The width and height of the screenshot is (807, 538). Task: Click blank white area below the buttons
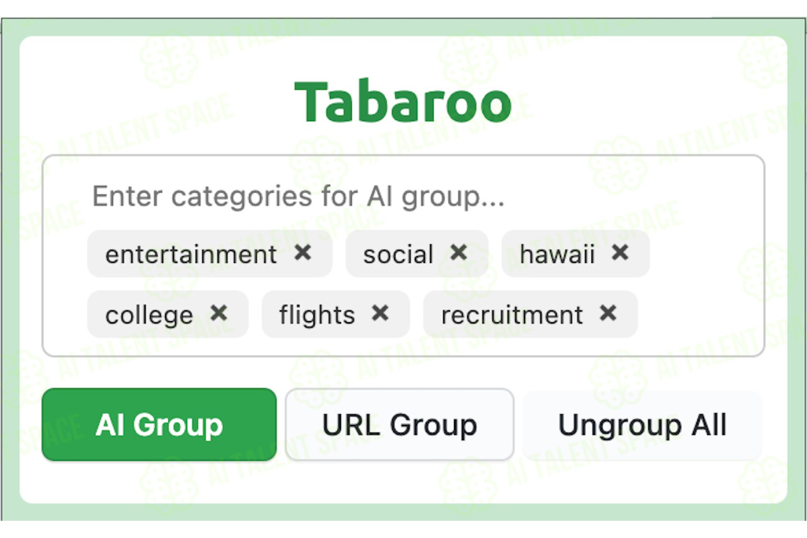[x=403, y=482]
